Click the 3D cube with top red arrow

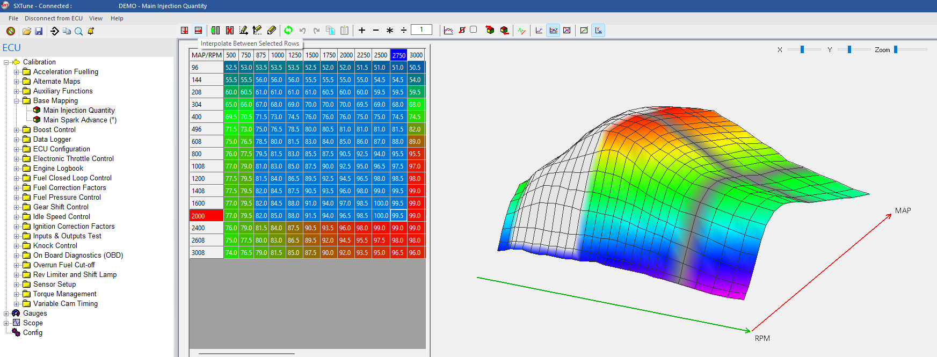(490, 30)
